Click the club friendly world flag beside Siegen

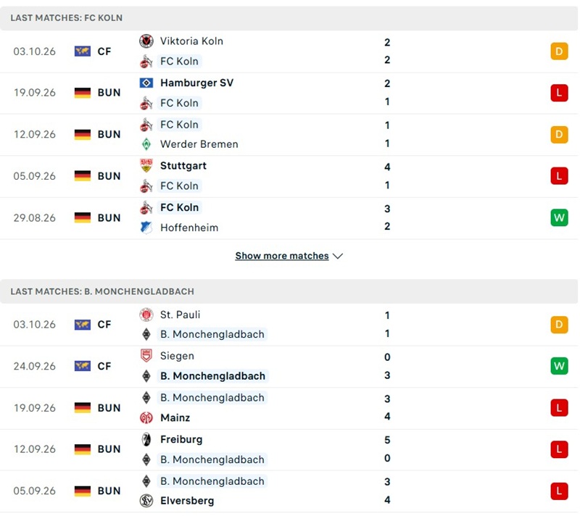click(83, 366)
